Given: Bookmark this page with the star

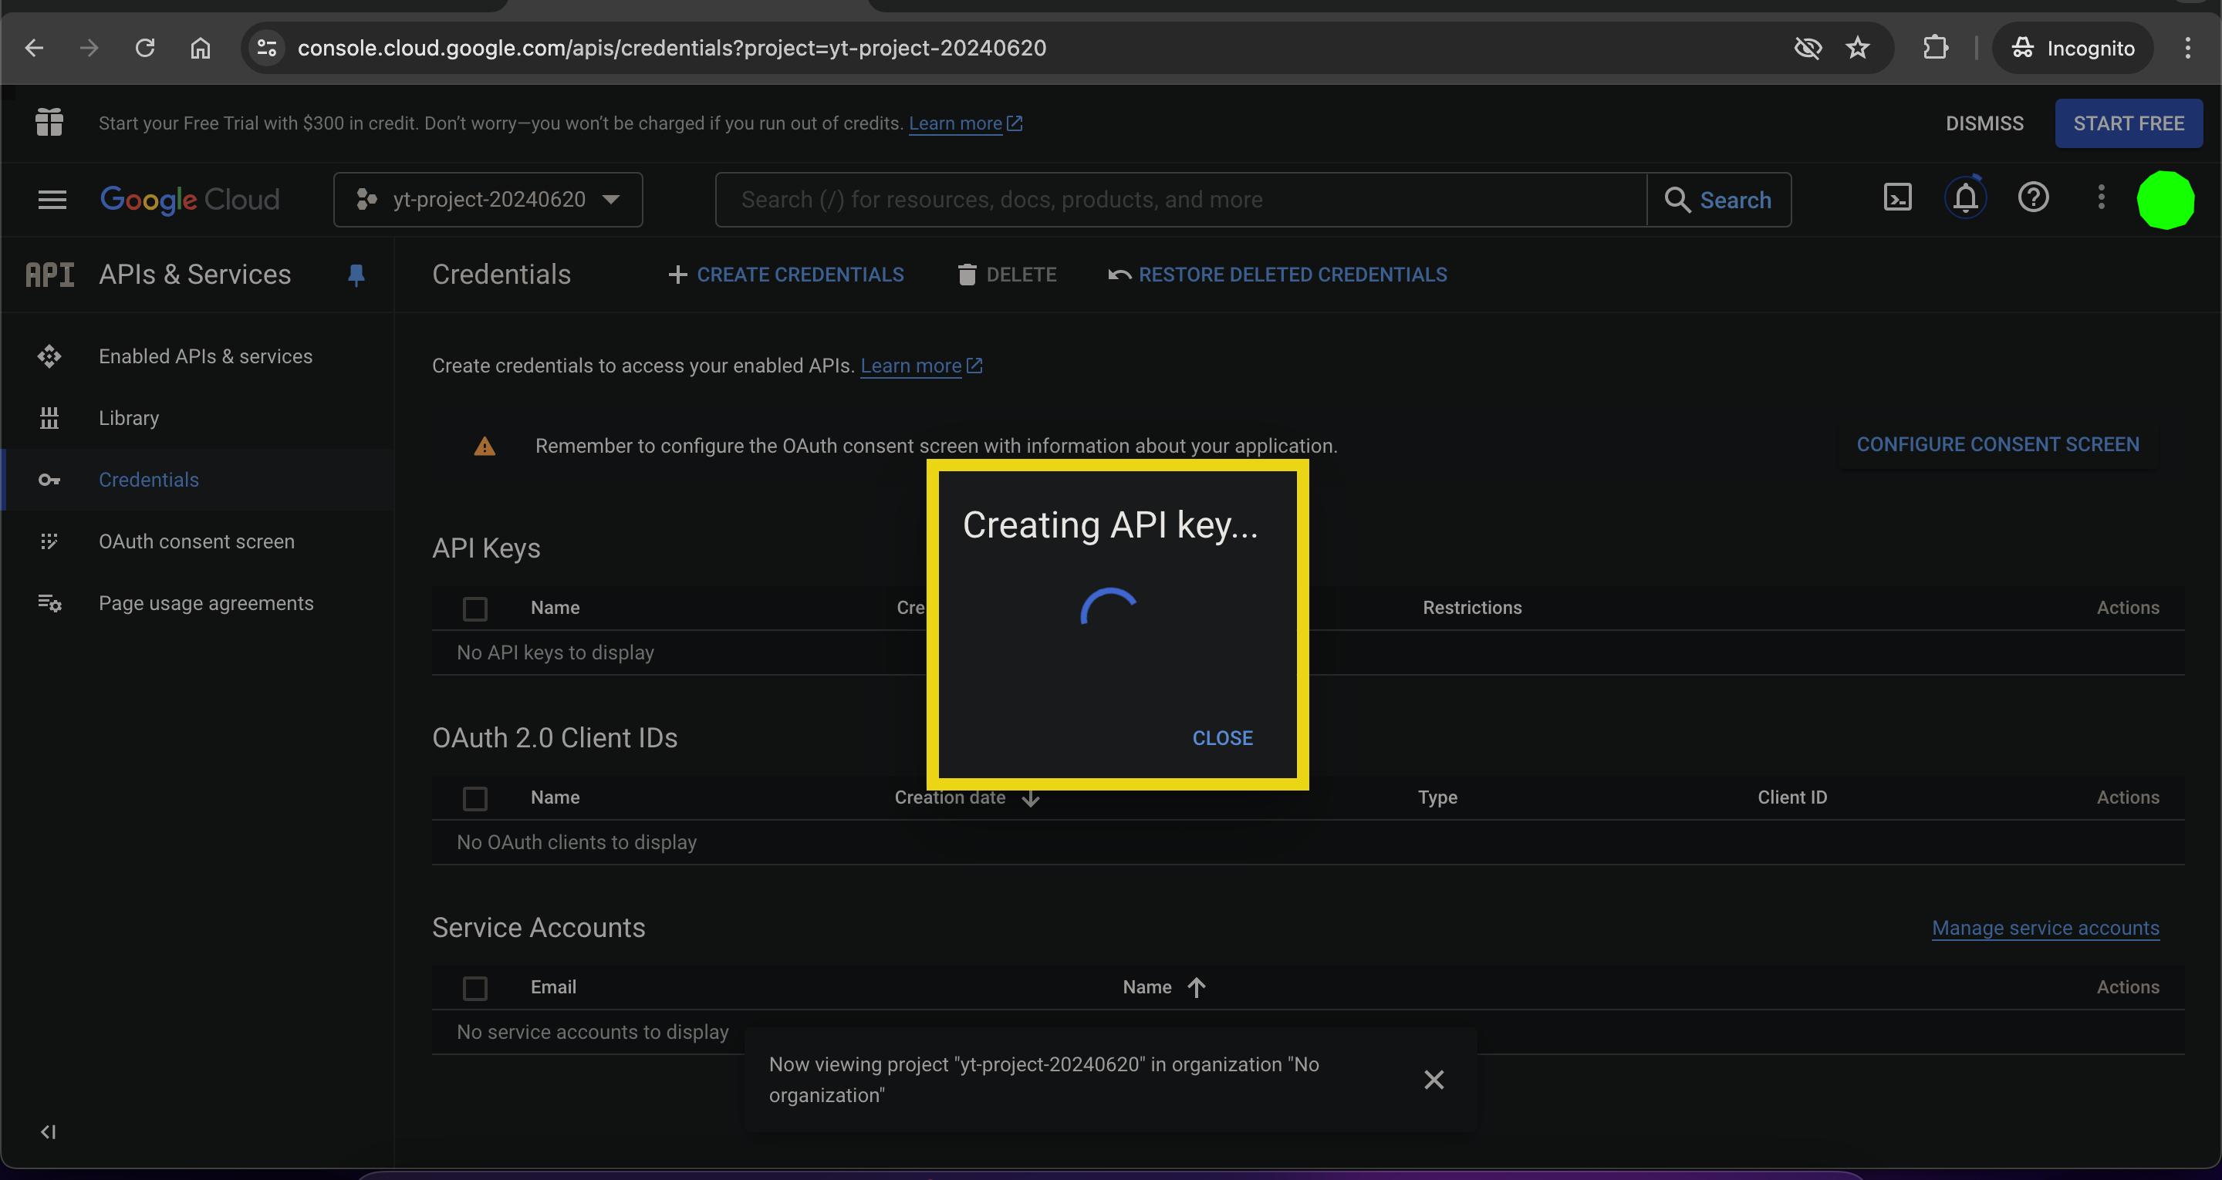Looking at the screenshot, I should (x=1857, y=48).
